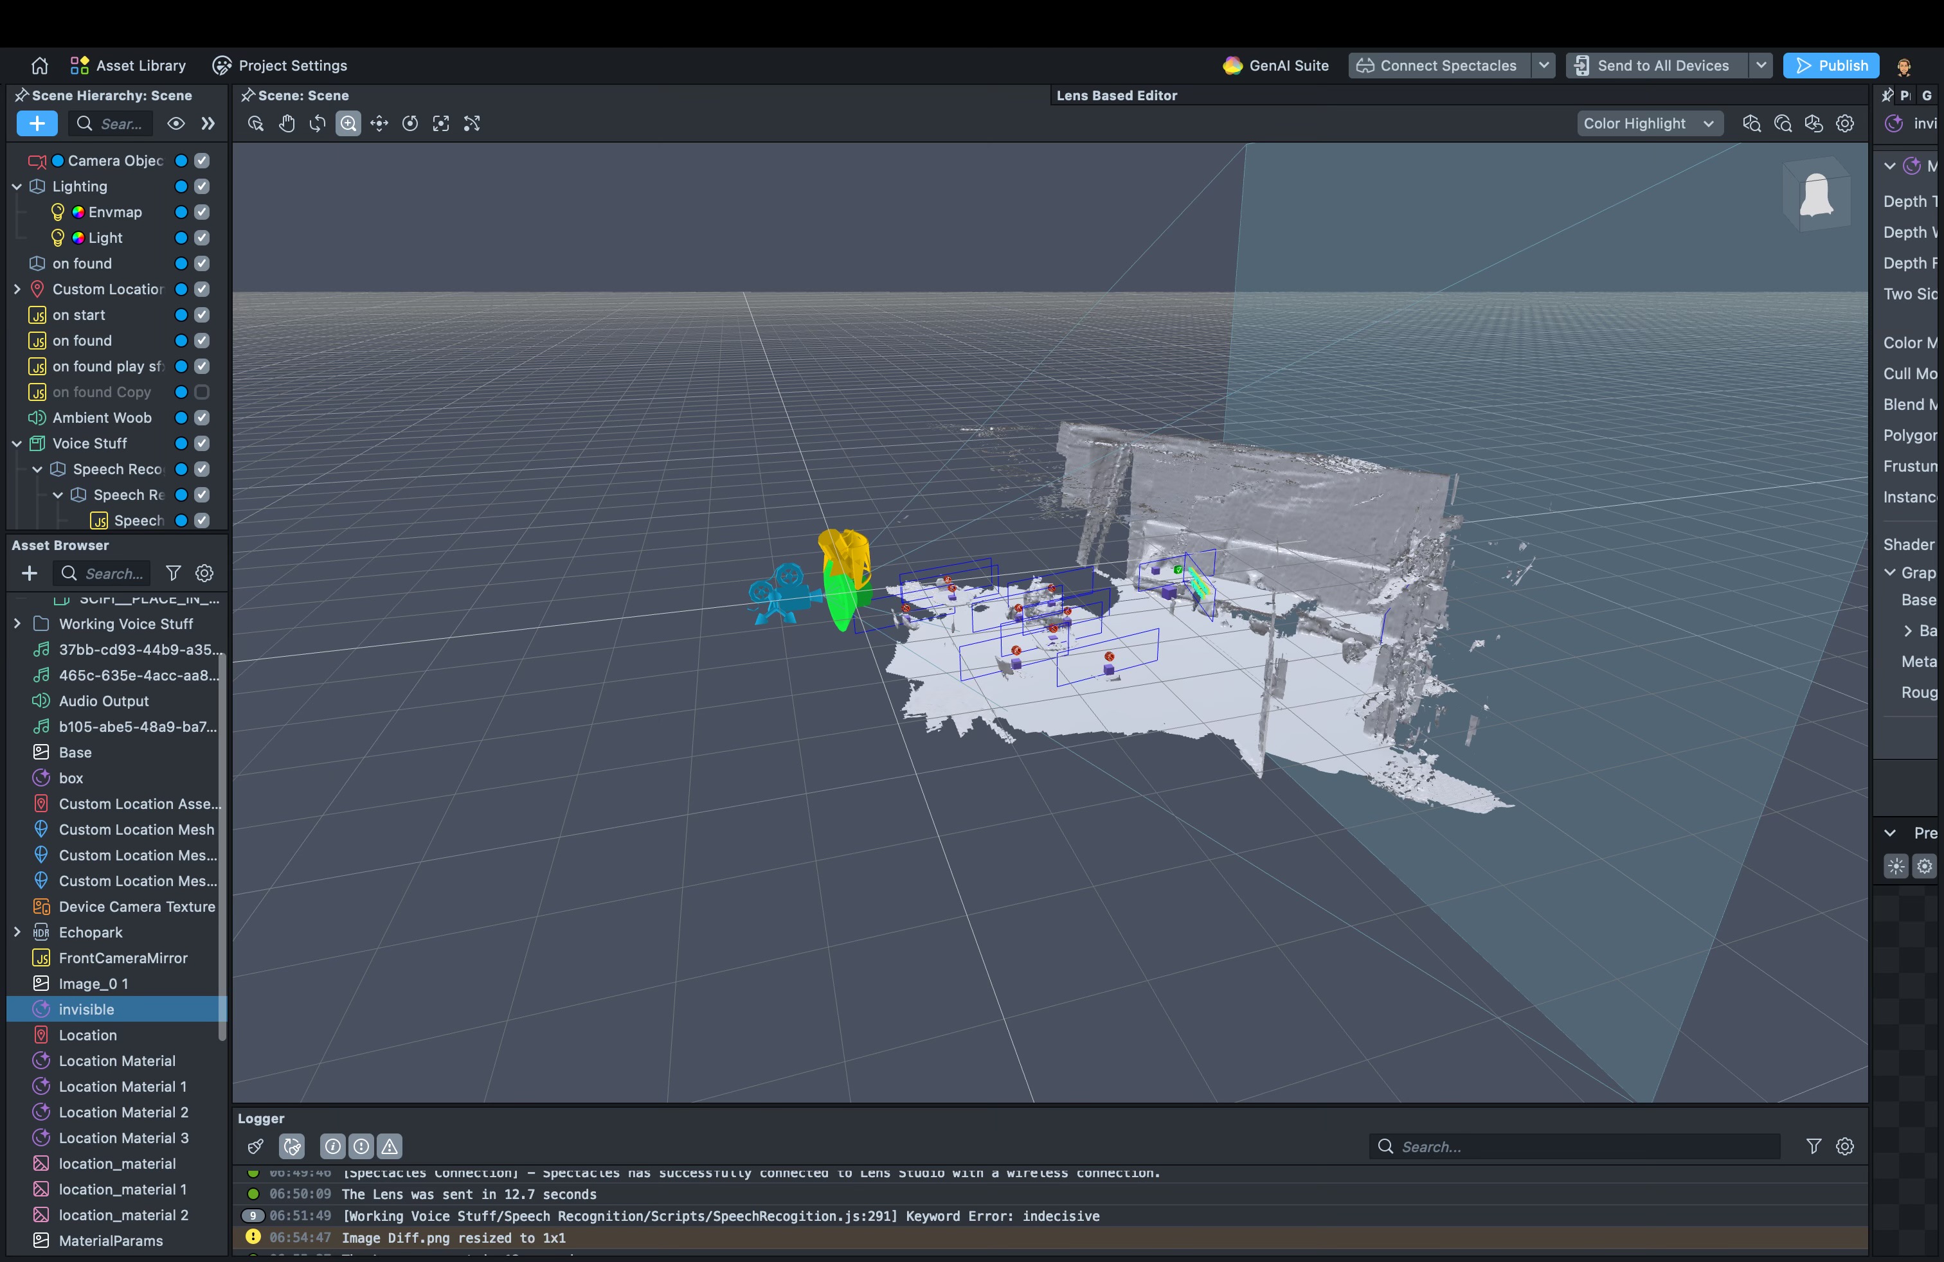Activate the Zoom tool in scene toolbar
The width and height of the screenshot is (1944, 1262).
[348, 123]
